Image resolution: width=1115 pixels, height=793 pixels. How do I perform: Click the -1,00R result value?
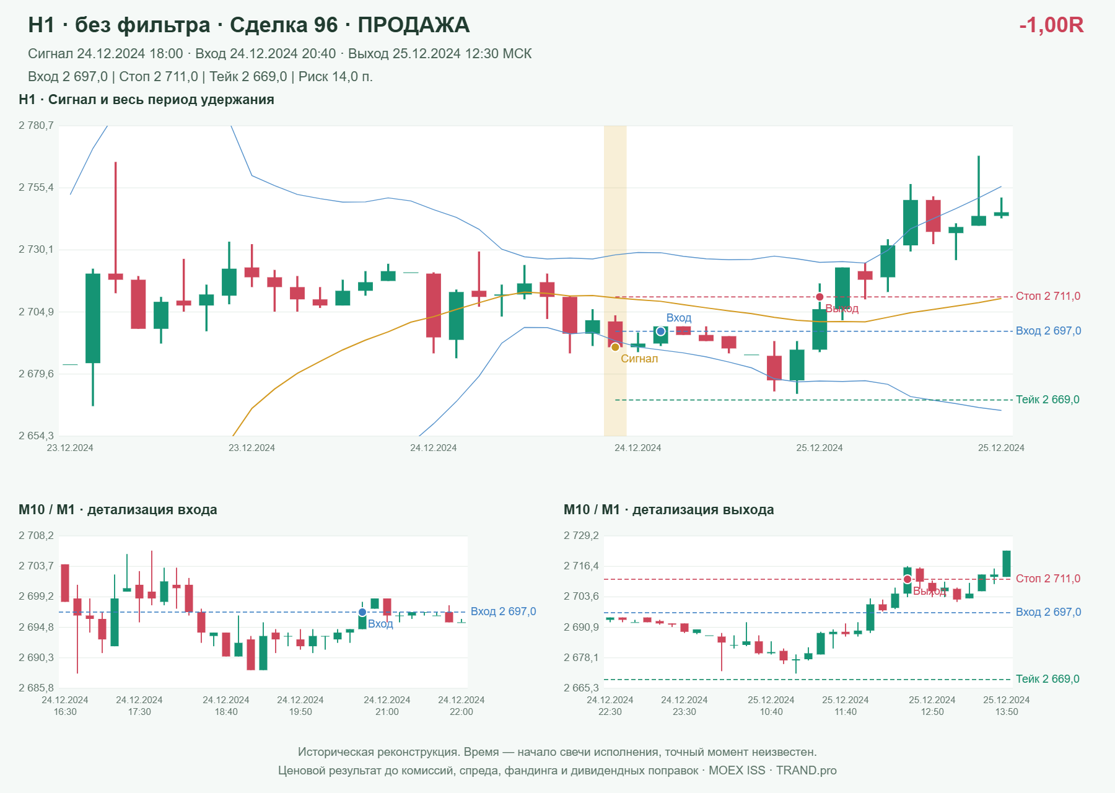pyautogui.click(x=1051, y=25)
